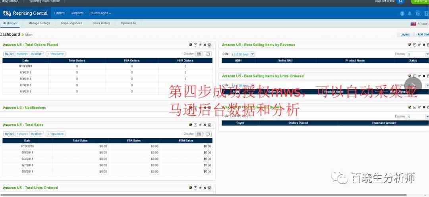The image size is (429, 197).
Task: Select By Day in Total Sales
Action: (9, 134)
